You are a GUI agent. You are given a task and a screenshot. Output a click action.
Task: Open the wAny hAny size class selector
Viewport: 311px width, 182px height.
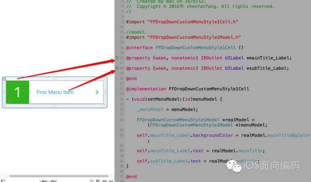point(48,181)
